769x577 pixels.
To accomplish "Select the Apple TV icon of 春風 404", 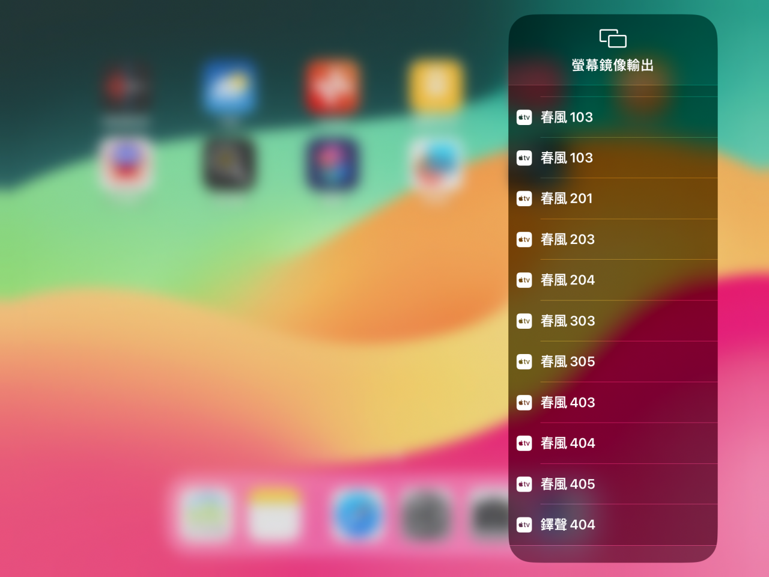I will [x=524, y=443].
